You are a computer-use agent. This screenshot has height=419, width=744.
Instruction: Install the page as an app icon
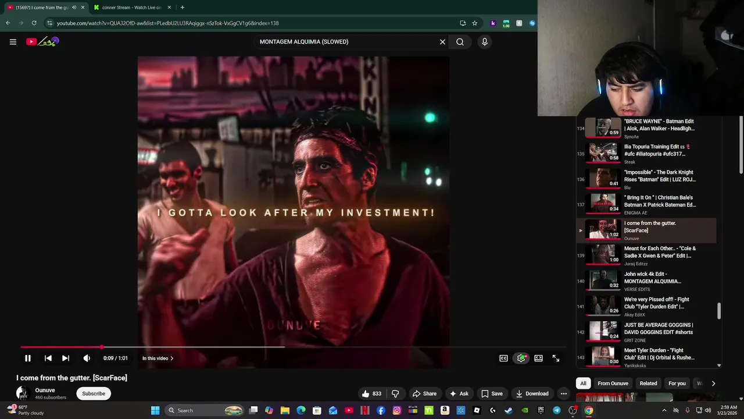pos(463,23)
